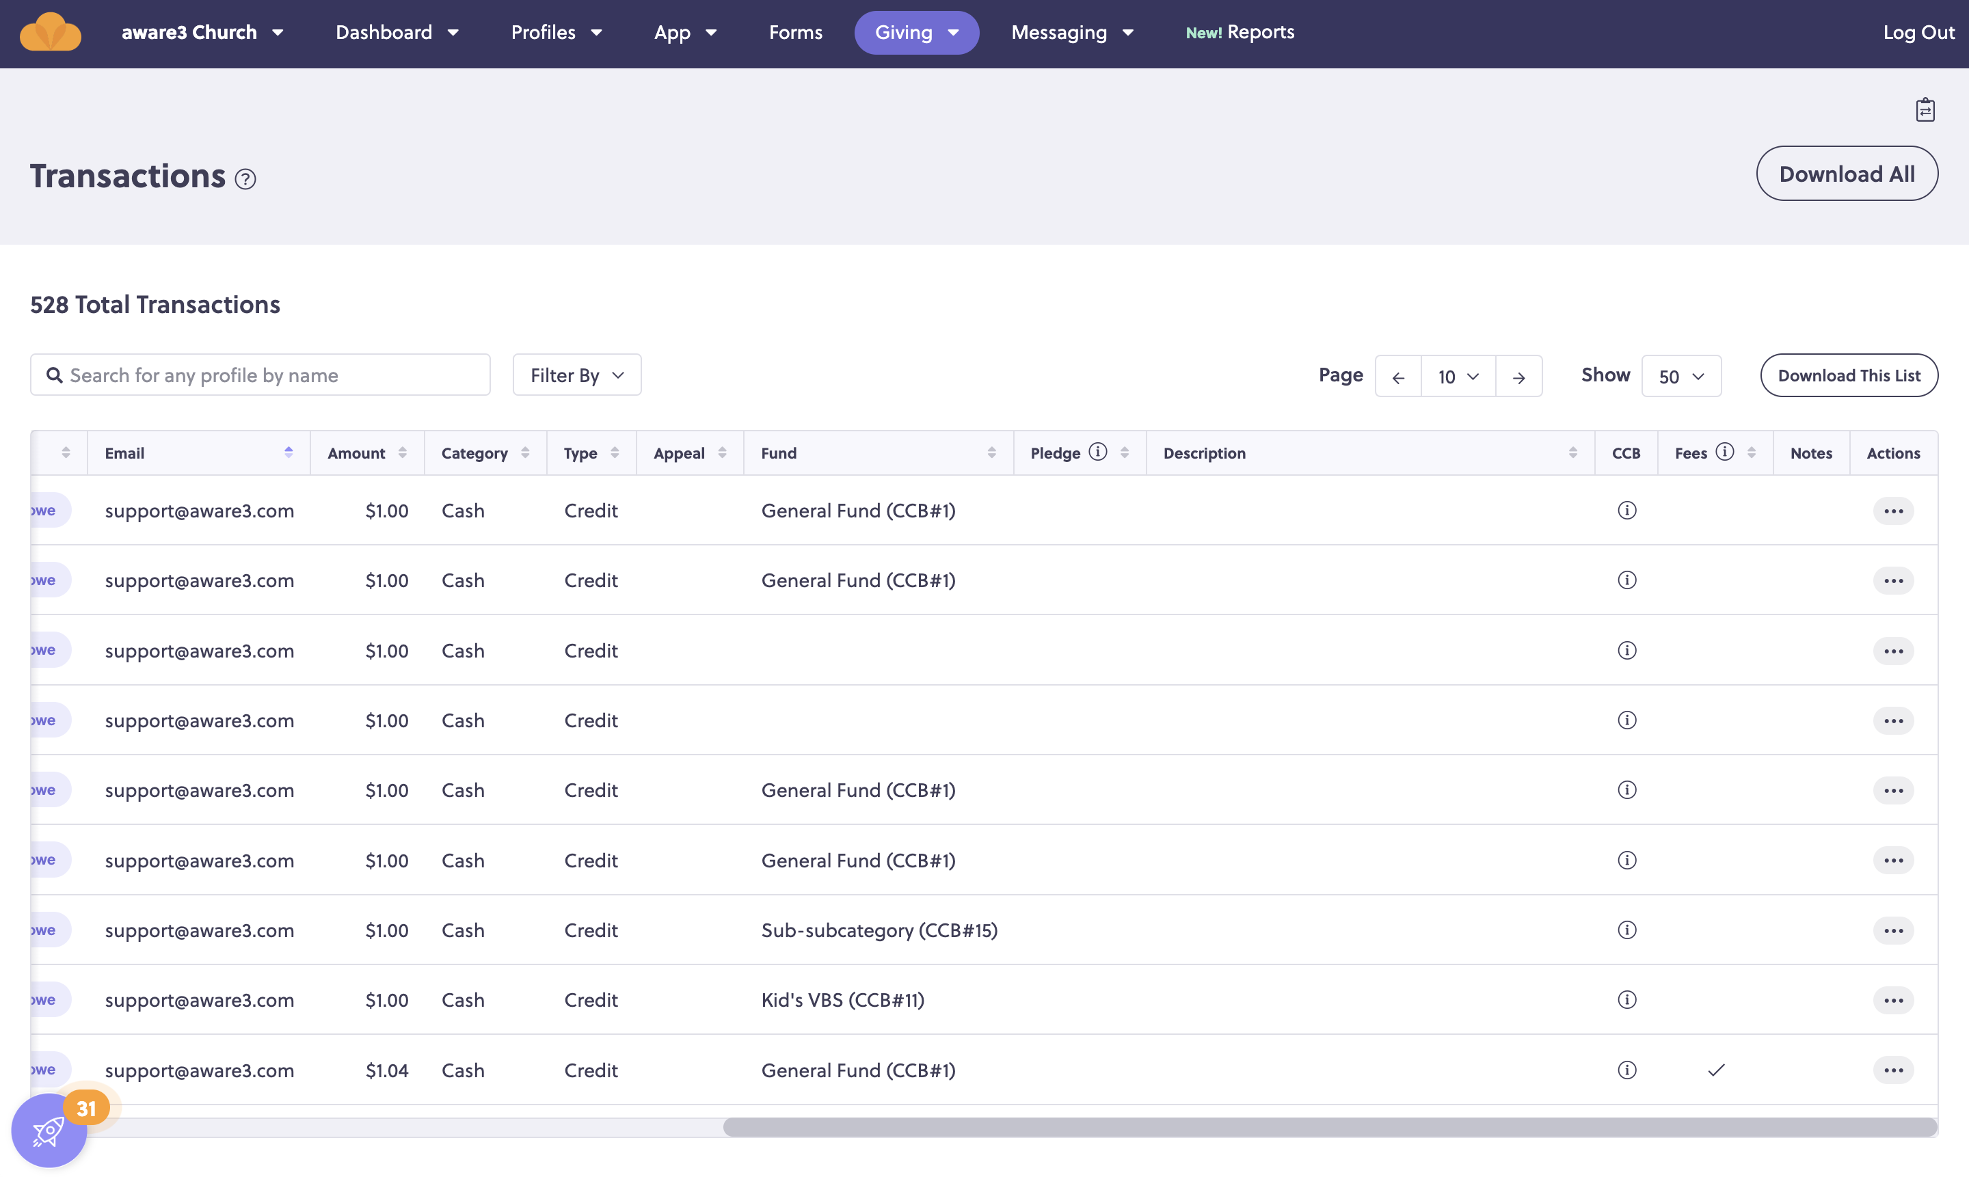
Task: Click into the profile name search field
Action: click(x=260, y=375)
